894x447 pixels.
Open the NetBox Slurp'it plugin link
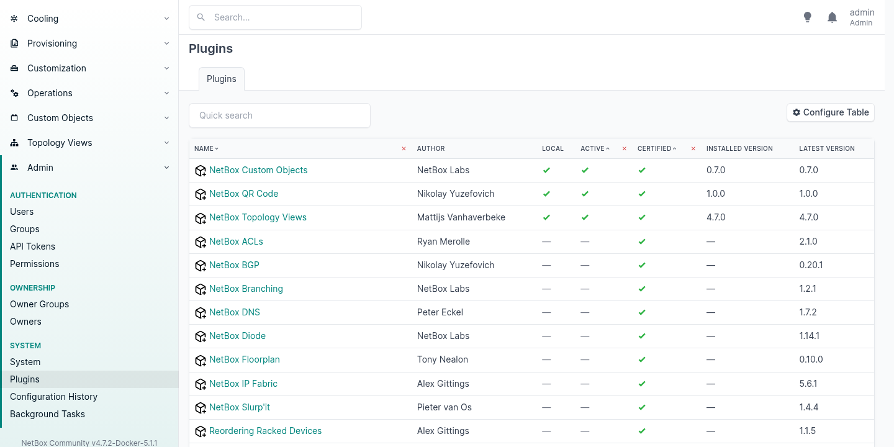[240, 407]
